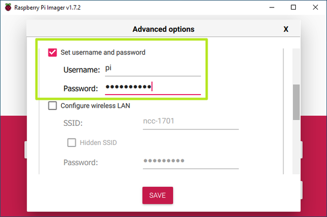The height and width of the screenshot is (217, 327).
Task: Maximize the Raspberry Pi Imager window
Action: [x=293, y=8]
